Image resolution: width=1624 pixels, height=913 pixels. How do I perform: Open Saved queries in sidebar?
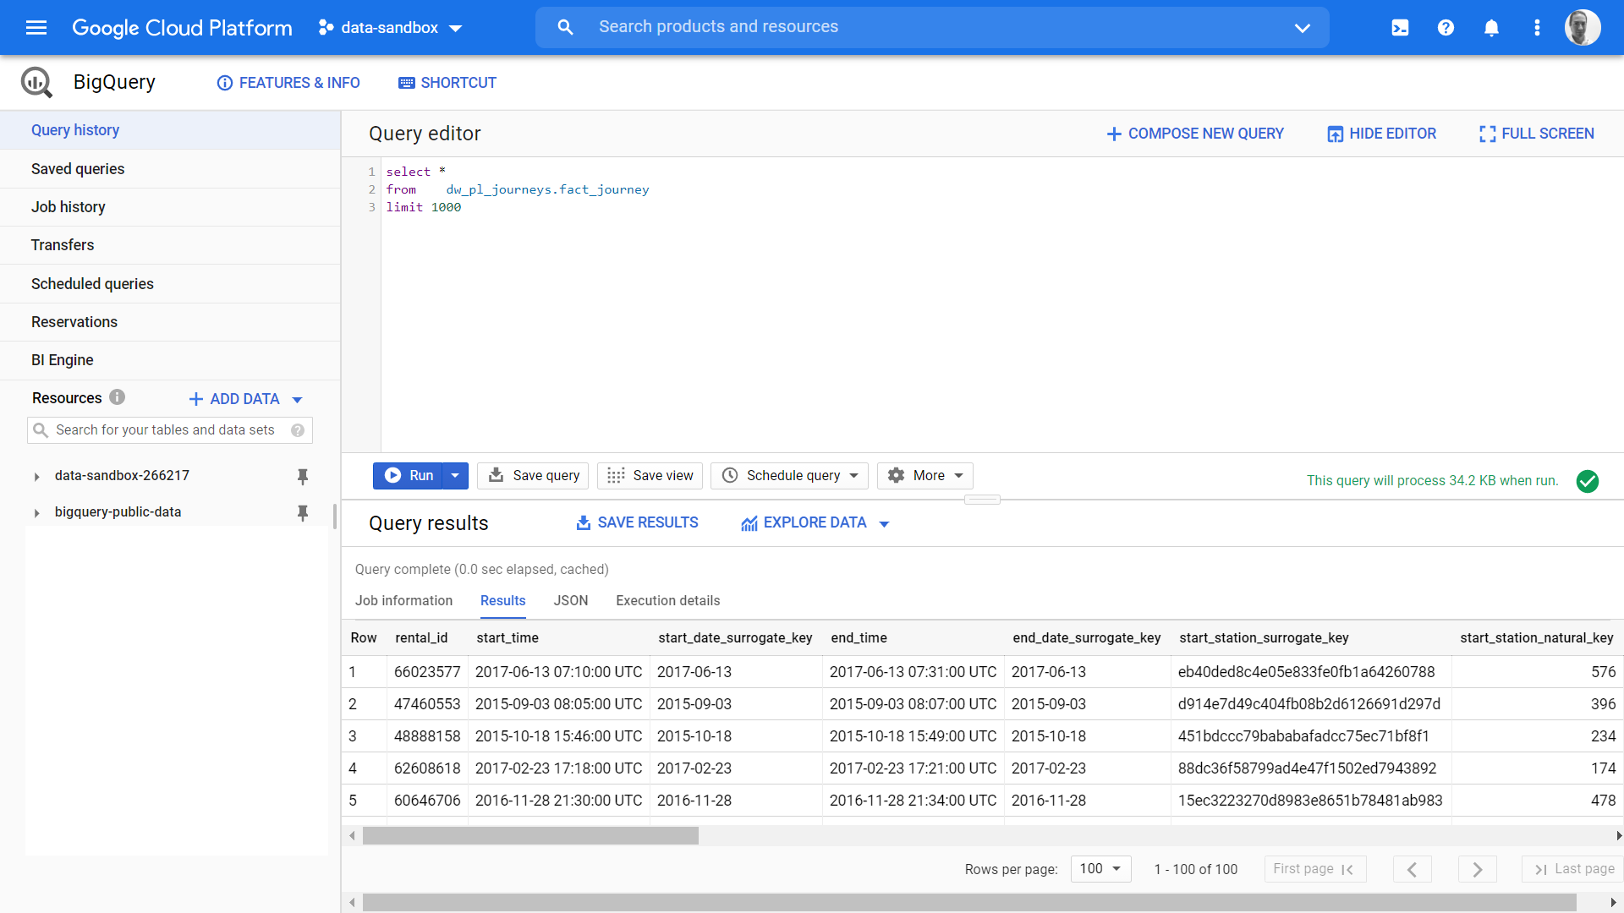click(x=170, y=169)
